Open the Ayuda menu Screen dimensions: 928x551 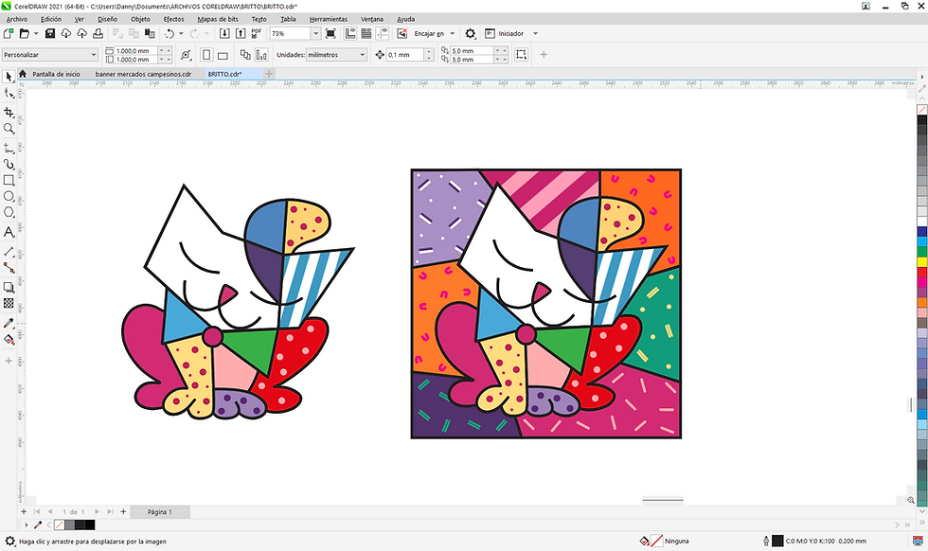click(405, 19)
